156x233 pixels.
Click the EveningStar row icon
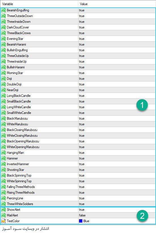click(3, 39)
